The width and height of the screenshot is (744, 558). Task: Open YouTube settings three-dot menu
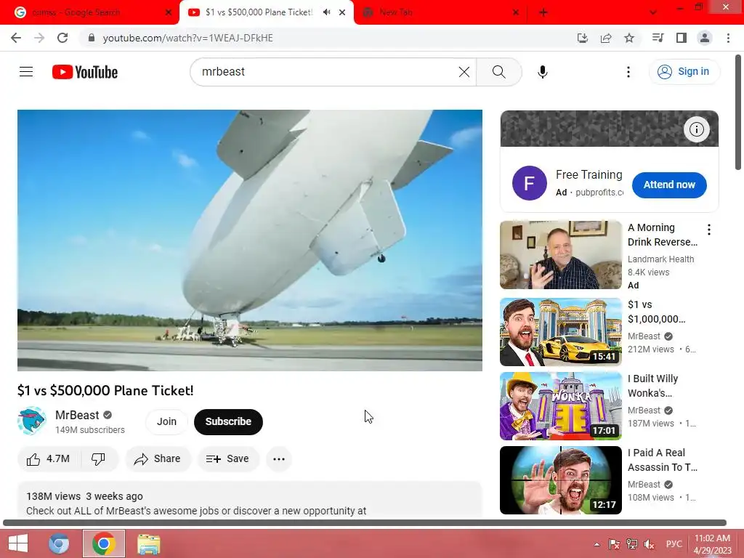[x=628, y=72]
